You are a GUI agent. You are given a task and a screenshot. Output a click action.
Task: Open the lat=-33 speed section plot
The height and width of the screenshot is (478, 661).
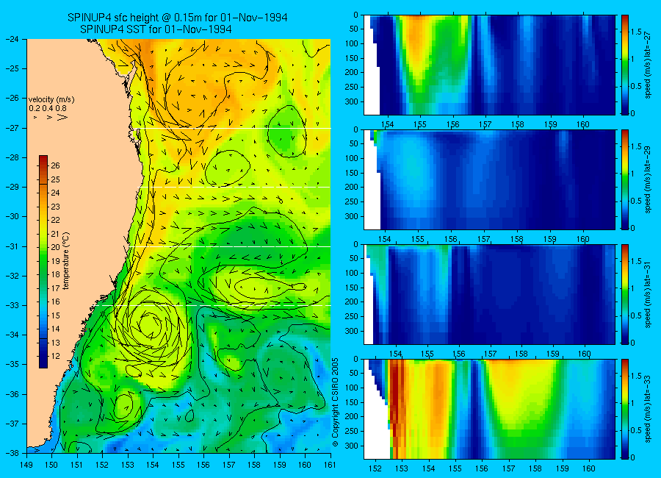tap(489, 409)
